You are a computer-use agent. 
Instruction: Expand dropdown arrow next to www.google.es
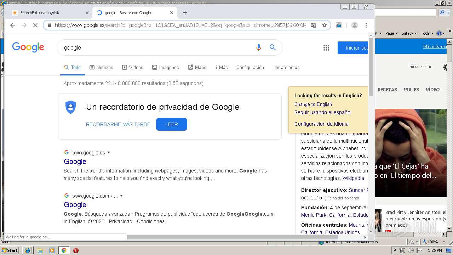pos(109,153)
